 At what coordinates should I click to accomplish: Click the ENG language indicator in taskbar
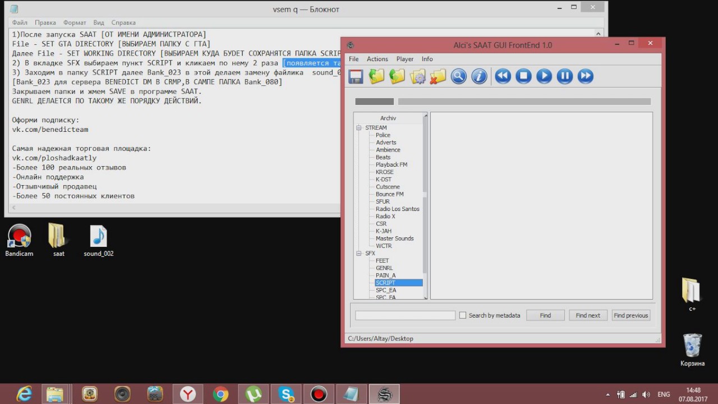point(664,394)
